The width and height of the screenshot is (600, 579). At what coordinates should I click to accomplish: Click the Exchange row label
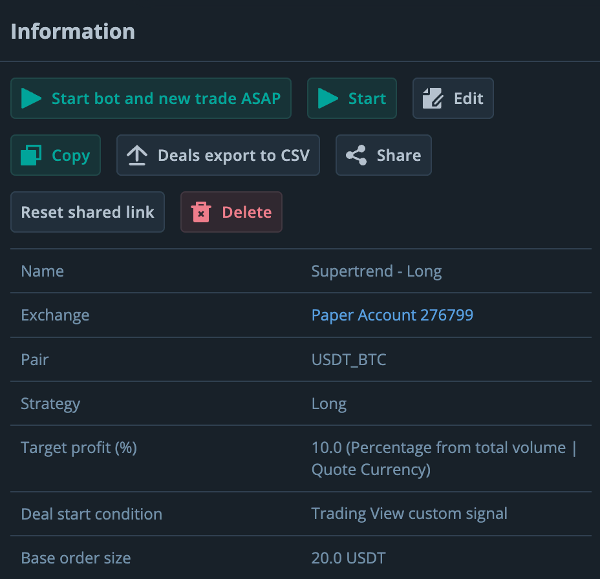click(x=55, y=315)
